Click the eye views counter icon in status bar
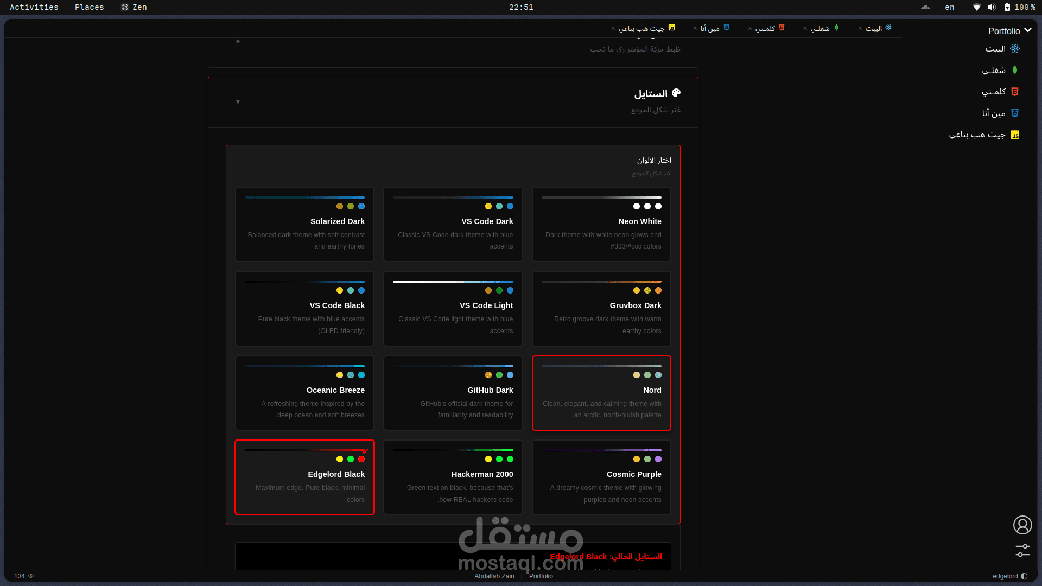 [31, 576]
